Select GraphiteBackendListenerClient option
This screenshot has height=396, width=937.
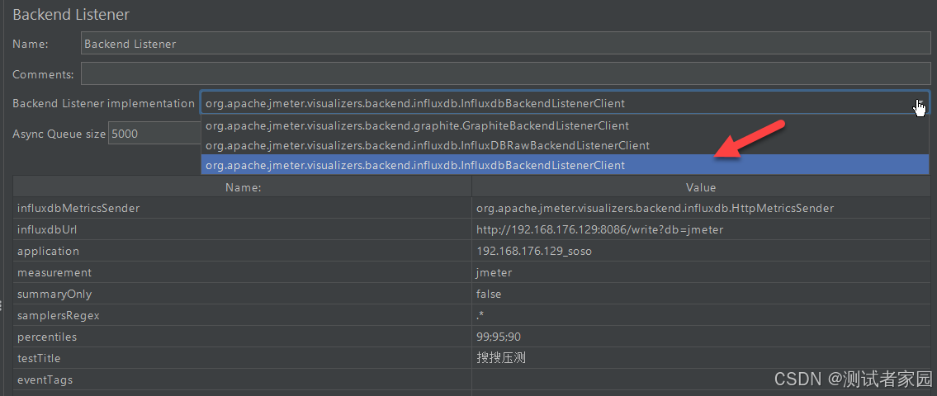tap(566, 126)
